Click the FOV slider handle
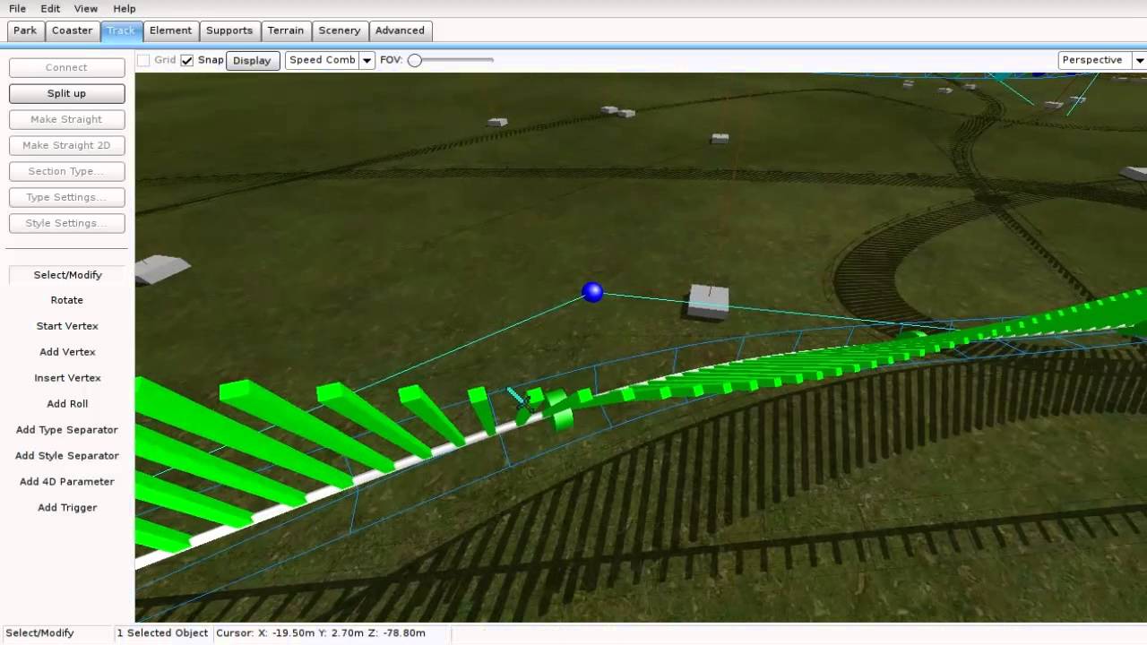Screen dimensions: 1147x645 [x=414, y=60]
